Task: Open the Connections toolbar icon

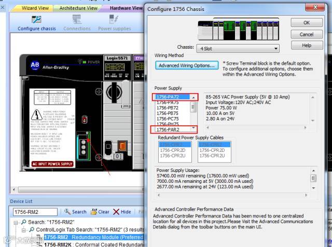Action: (x=77, y=23)
